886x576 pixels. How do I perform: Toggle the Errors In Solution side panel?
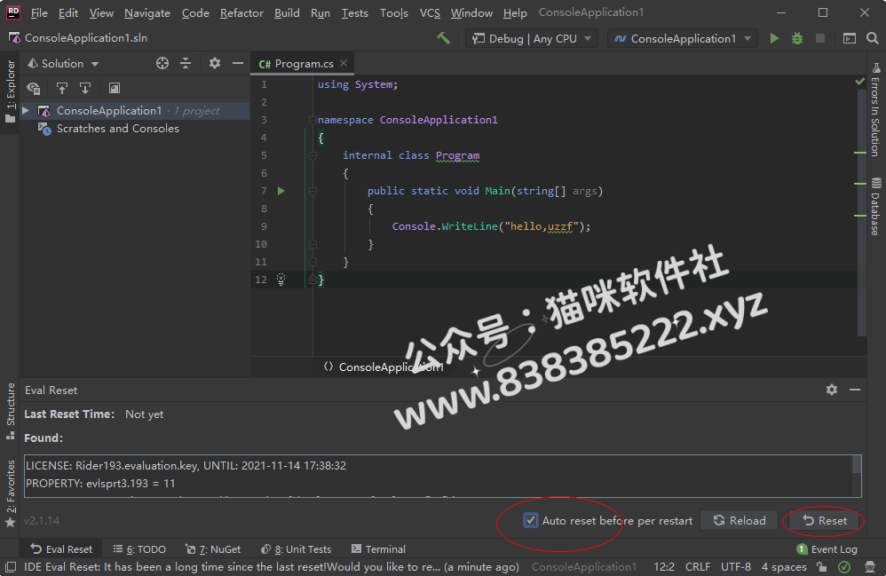tap(876, 109)
